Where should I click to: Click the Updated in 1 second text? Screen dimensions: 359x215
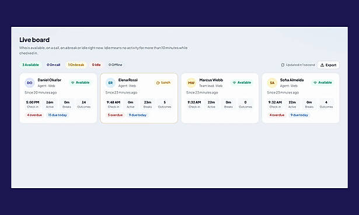click(301, 65)
